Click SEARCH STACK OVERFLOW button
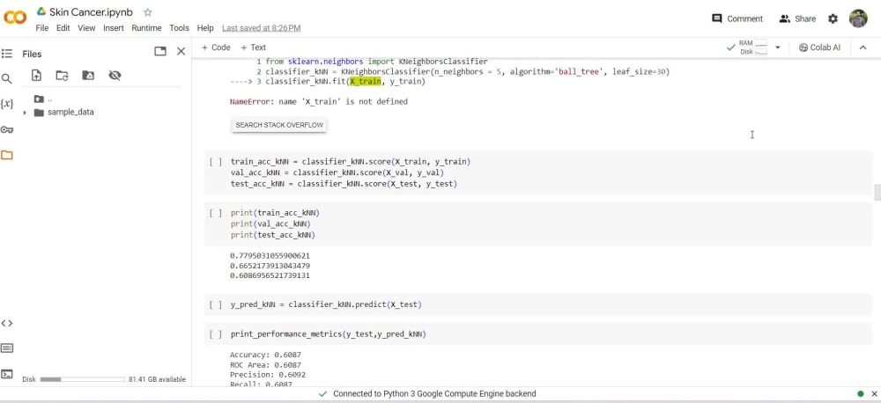Screen dimensions: 881x403 coord(279,125)
